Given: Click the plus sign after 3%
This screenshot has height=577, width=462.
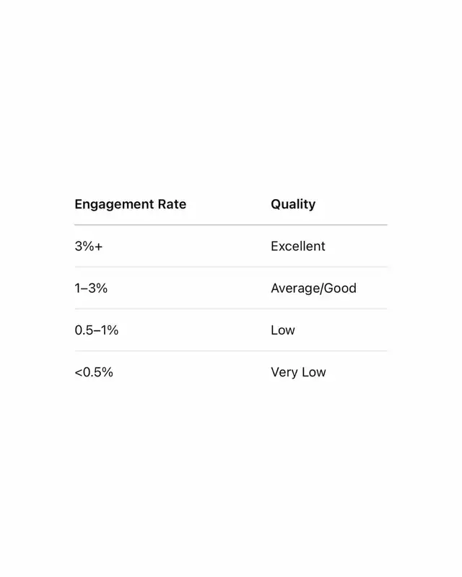Looking at the screenshot, I should tap(98, 247).
